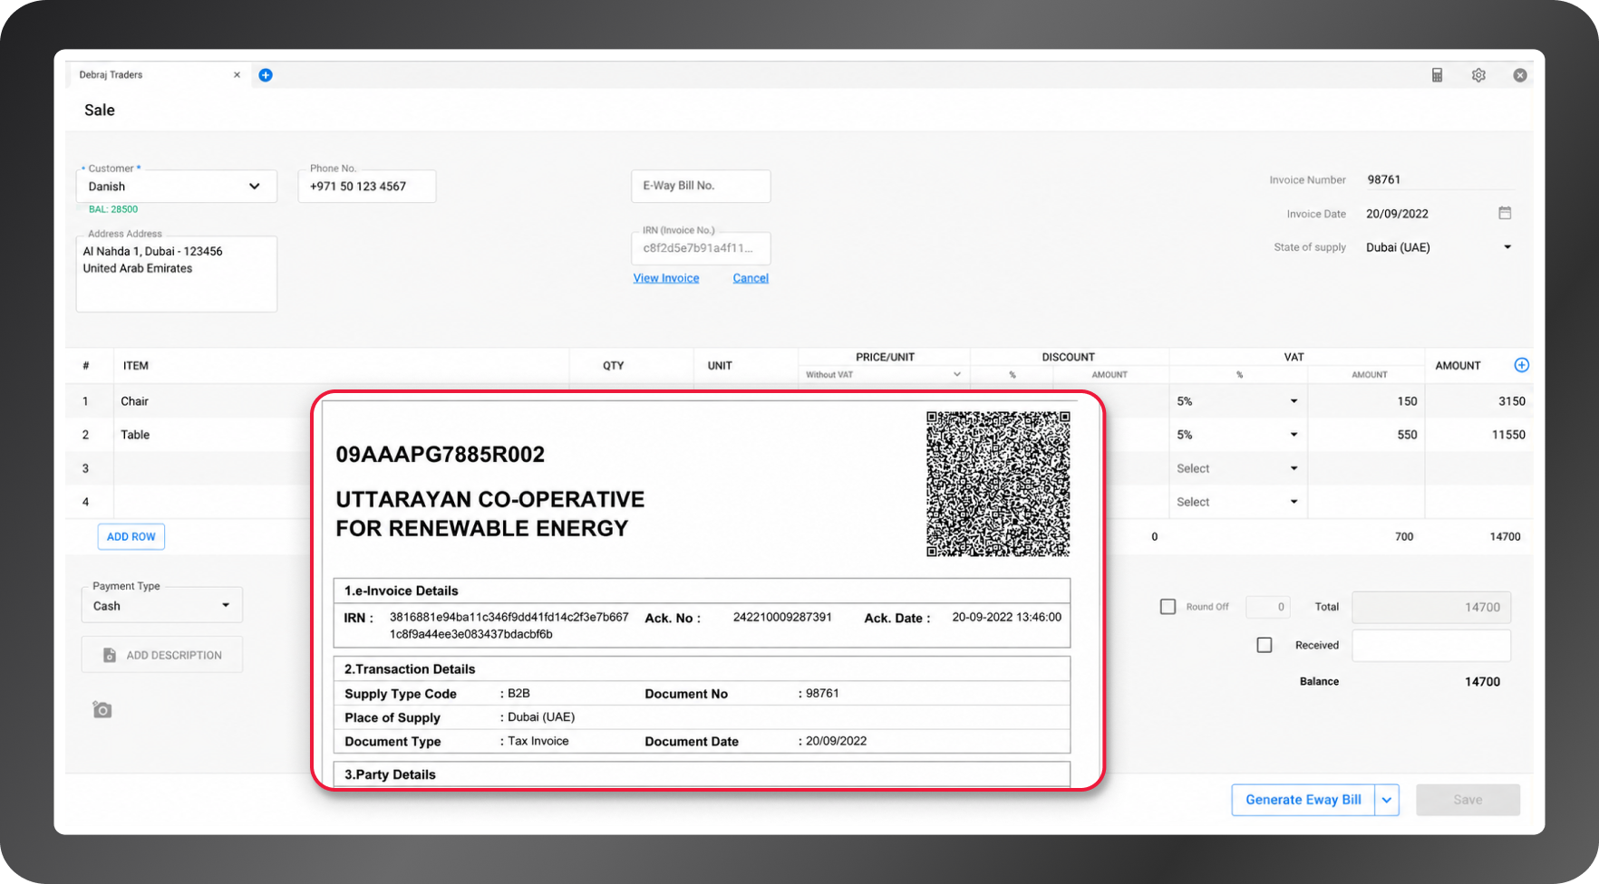Open the Price/Unit Without VAT dropdown

[884, 374]
